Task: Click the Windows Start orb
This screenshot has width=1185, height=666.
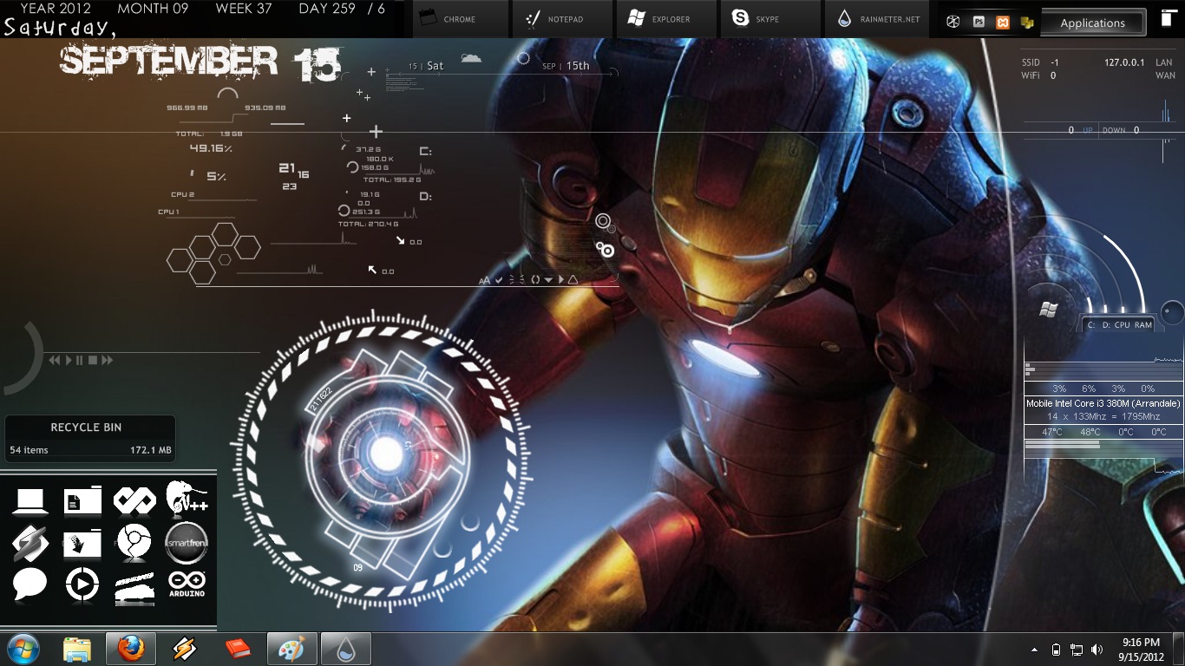Action: 23,649
